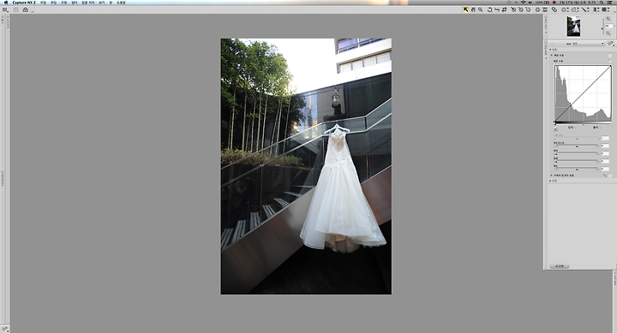Select the Selection Control Point tool
617x333 pixels.
point(565,9)
